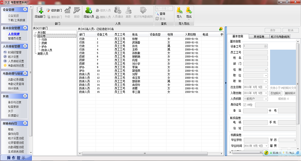Collapse the 考勤处理与统计 sidebar section
This screenshot has width=301, height=161.
[25, 74]
